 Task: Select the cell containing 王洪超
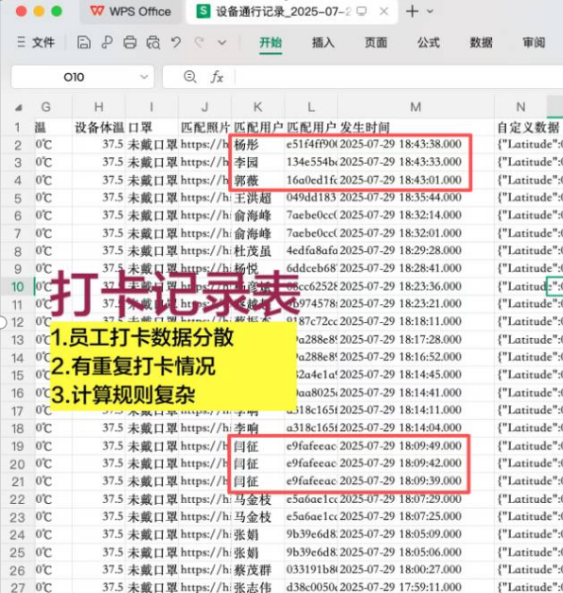coord(257,197)
